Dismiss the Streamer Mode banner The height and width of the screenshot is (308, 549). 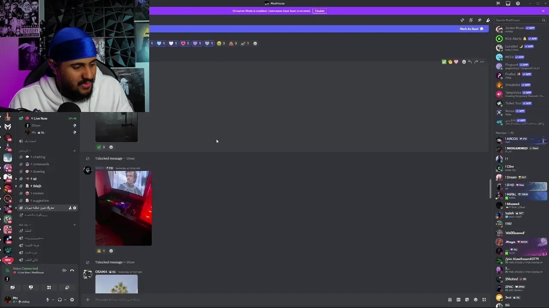point(543,11)
